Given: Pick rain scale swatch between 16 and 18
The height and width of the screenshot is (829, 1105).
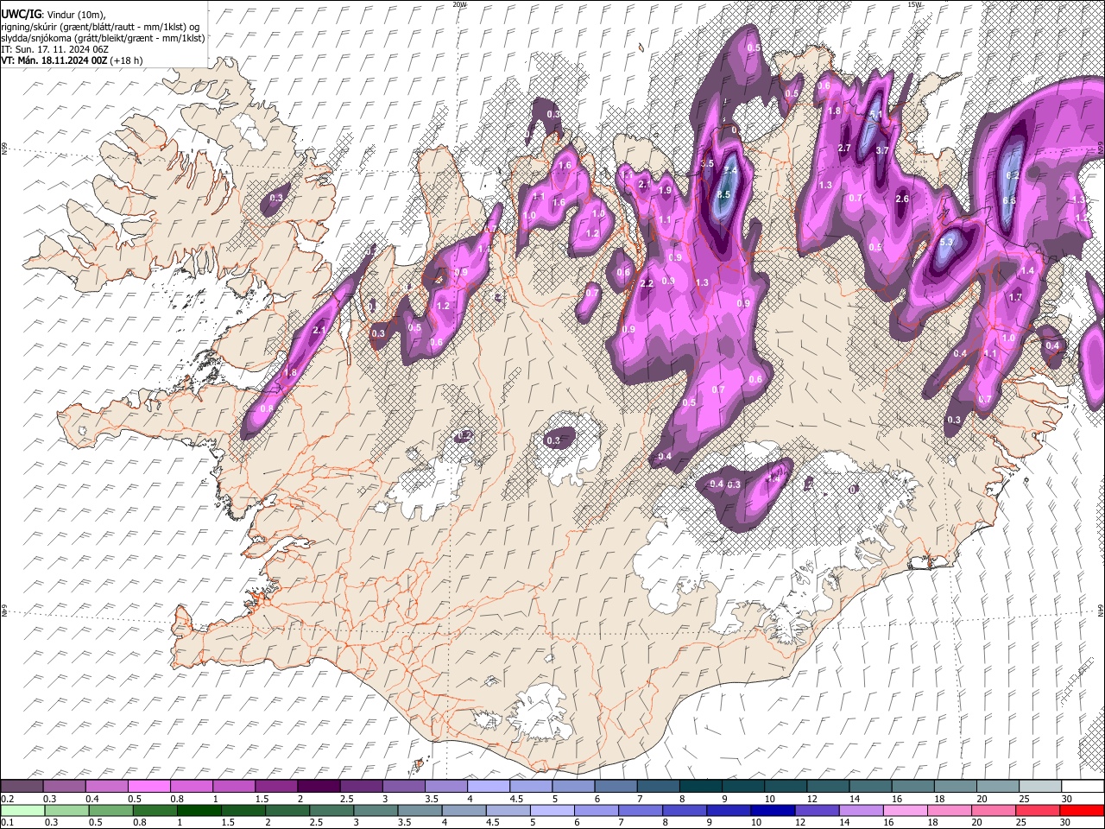Looking at the screenshot, I should point(907,810).
